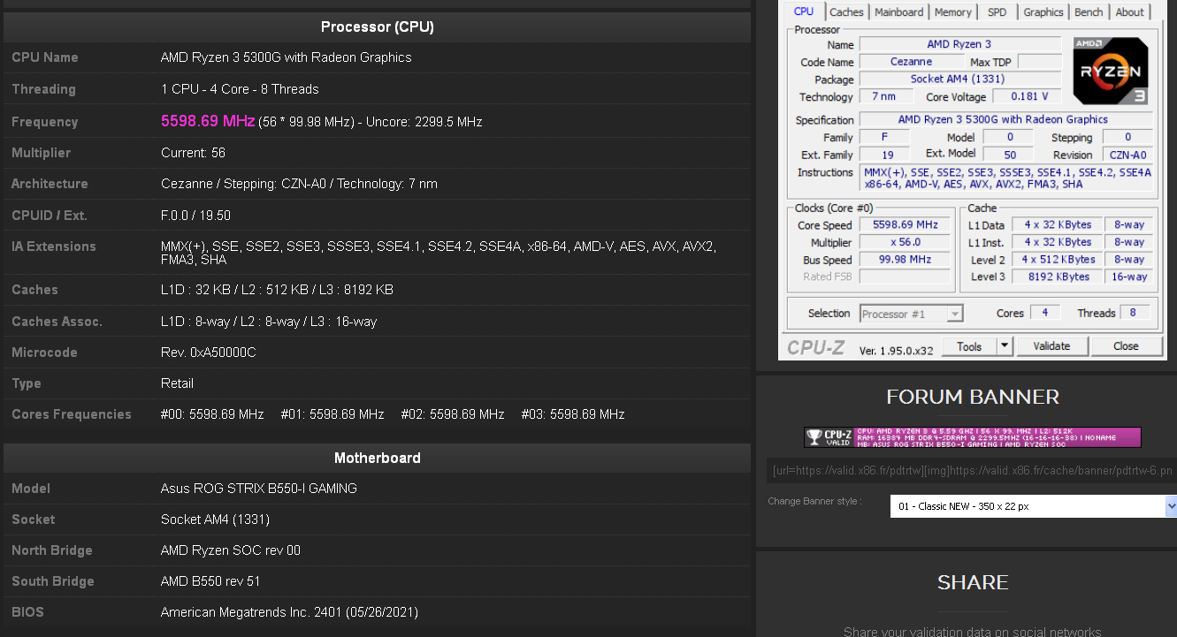Click the Motherboard section header
This screenshot has width=1177, height=637.
click(378, 458)
